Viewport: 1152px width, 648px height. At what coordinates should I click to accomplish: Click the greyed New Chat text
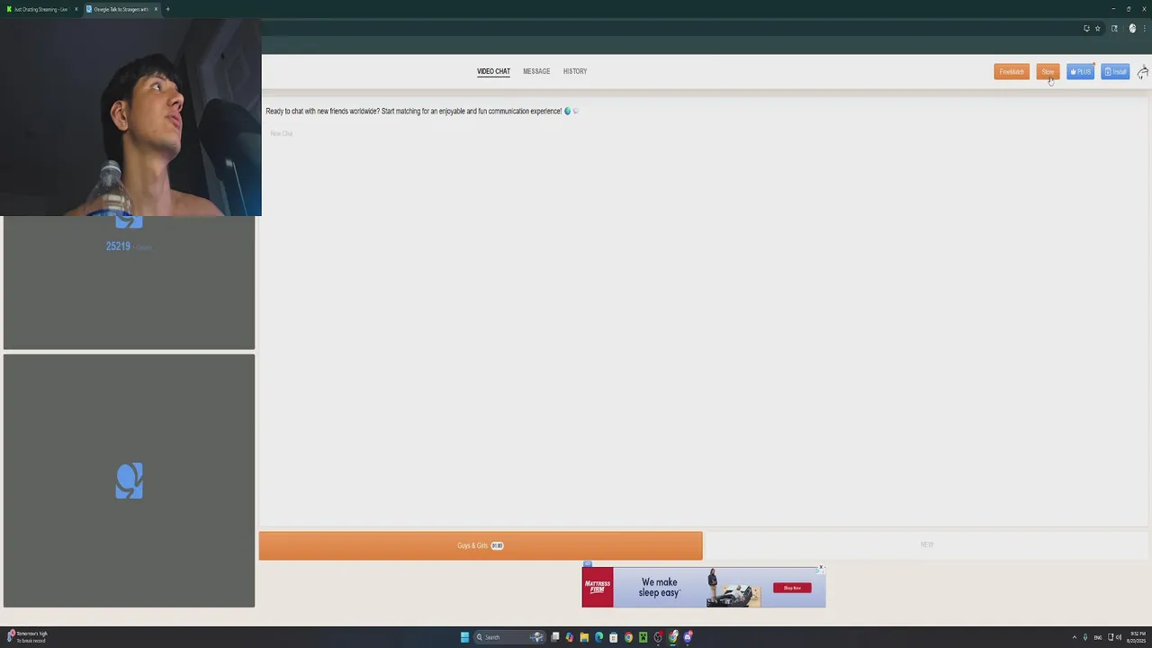click(282, 133)
